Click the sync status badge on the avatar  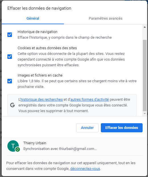click(x=18, y=149)
